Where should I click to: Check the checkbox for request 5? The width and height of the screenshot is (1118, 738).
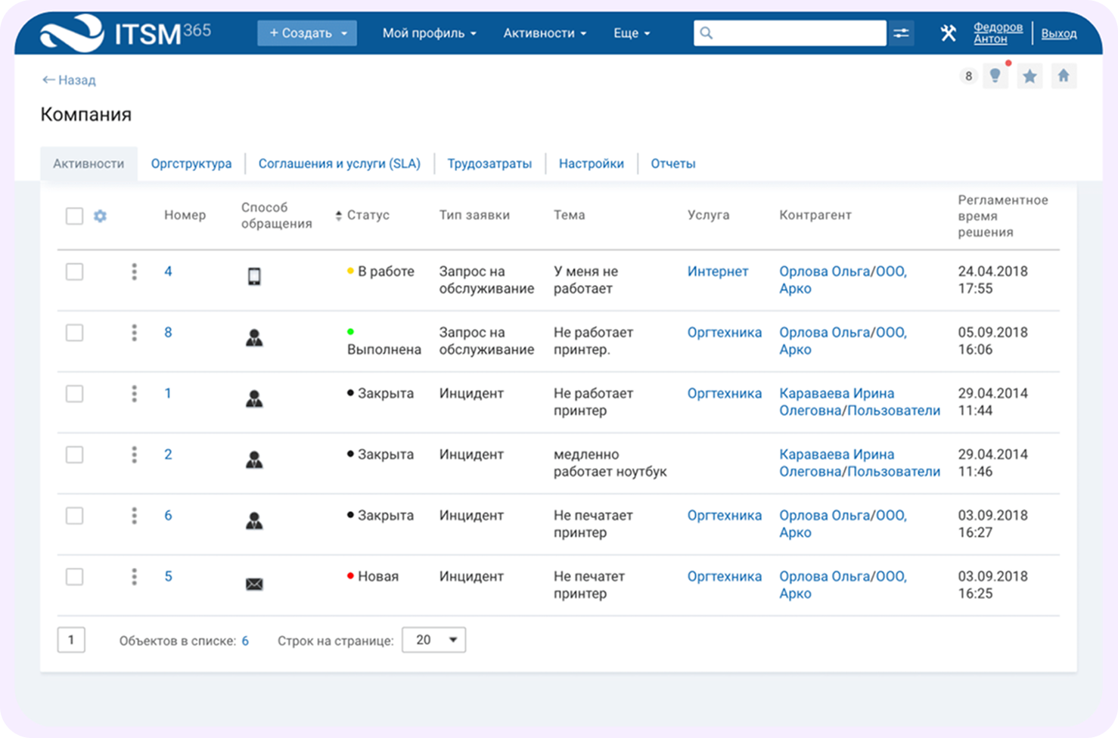74,576
